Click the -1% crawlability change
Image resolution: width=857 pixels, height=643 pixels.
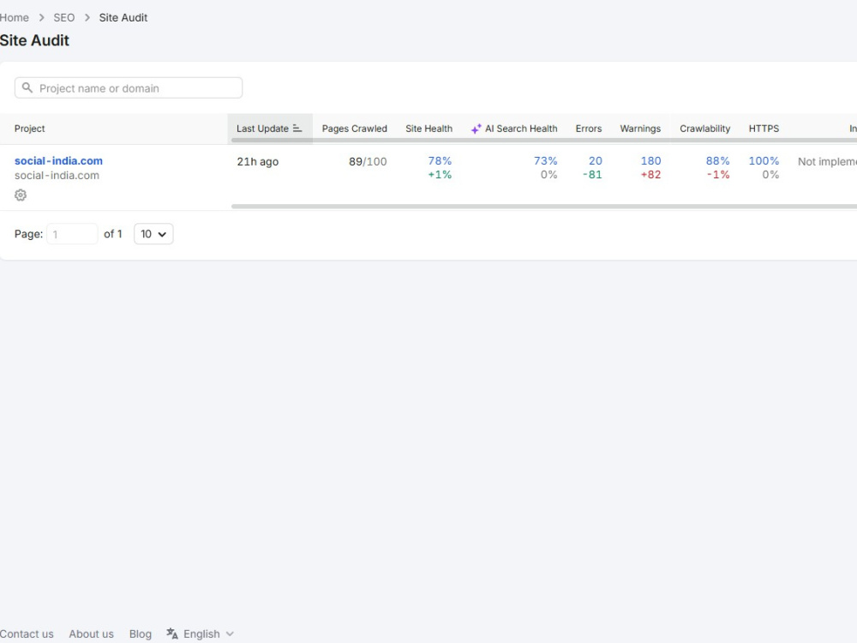pyautogui.click(x=718, y=174)
